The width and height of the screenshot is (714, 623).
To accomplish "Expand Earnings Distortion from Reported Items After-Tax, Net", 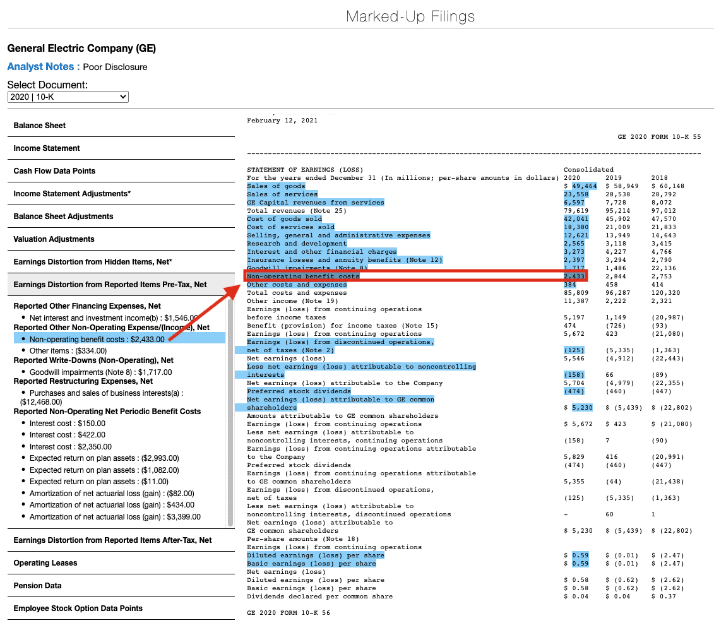I will [121, 540].
